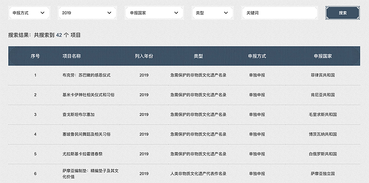Open project 布克劳：苏巴嫩的感恩仪式

pos(86,75)
